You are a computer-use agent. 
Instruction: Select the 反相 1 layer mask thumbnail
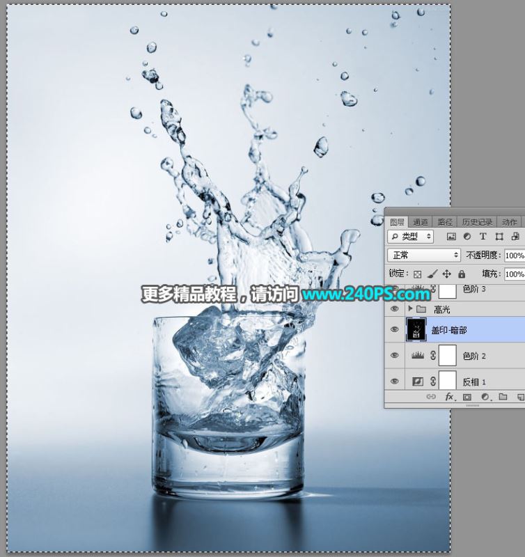(448, 381)
